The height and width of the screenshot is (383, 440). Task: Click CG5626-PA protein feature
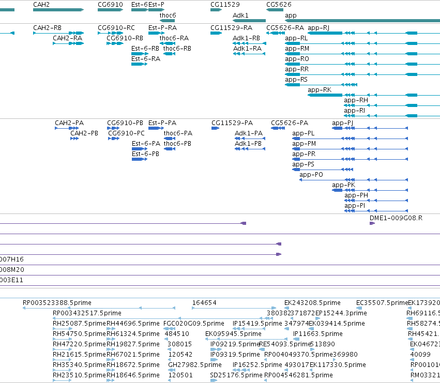[278, 128]
